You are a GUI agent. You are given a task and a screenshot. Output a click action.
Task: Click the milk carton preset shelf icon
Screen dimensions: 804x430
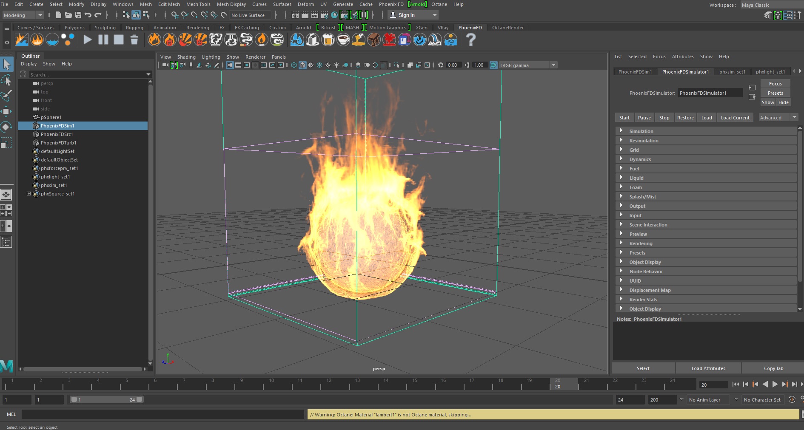coord(313,40)
